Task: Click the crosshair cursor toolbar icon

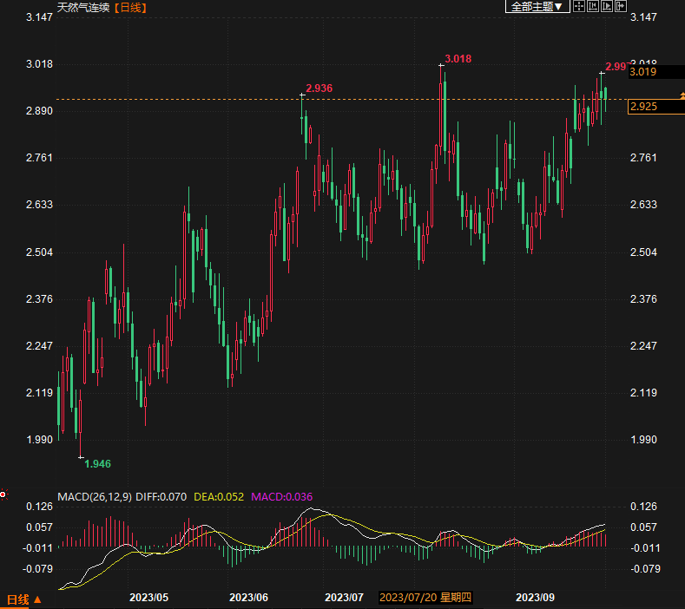Action: point(578,7)
